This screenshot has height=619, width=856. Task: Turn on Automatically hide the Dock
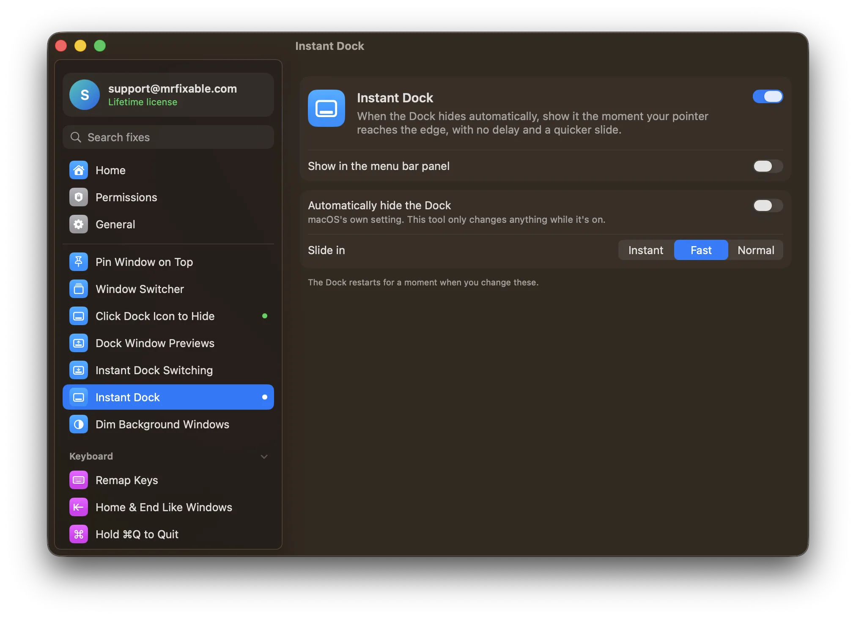(x=768, y=205)
